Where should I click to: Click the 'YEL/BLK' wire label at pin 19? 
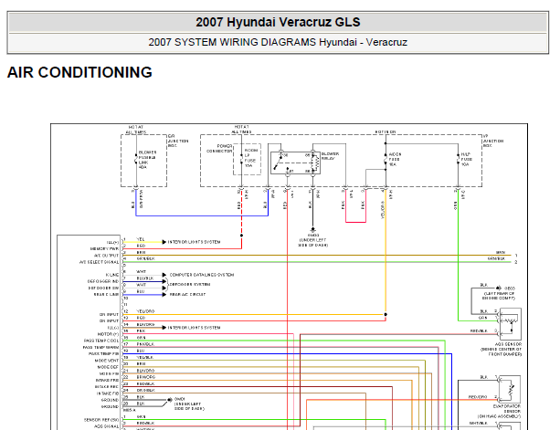tap(145, 357)
